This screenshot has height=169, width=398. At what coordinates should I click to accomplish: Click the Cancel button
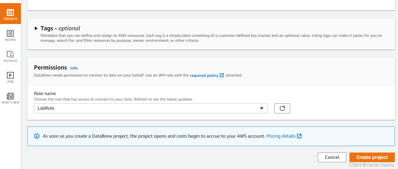click(x=332, y=157)
